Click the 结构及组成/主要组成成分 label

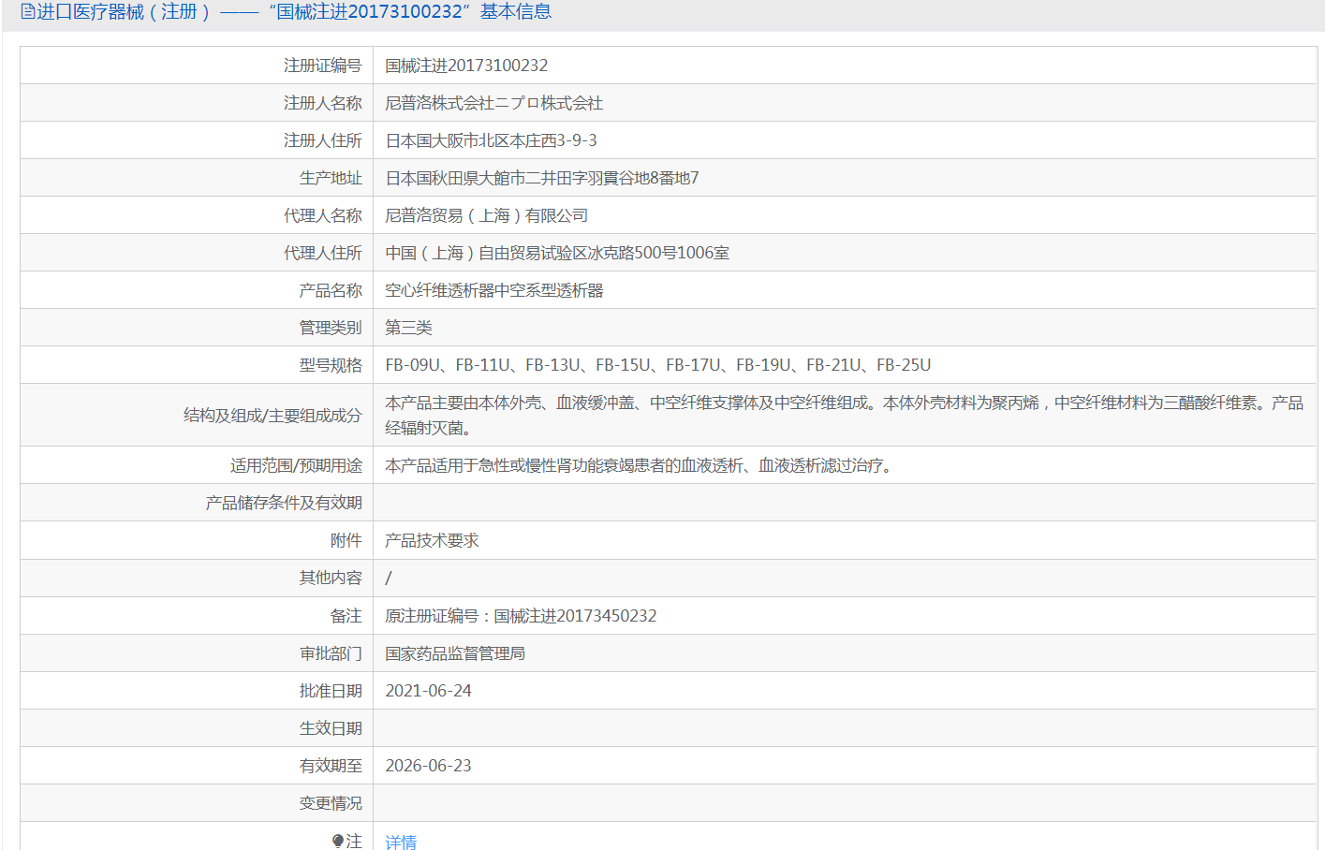272,415
